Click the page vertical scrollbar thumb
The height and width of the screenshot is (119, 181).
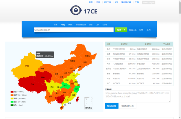tap(180, 8)
